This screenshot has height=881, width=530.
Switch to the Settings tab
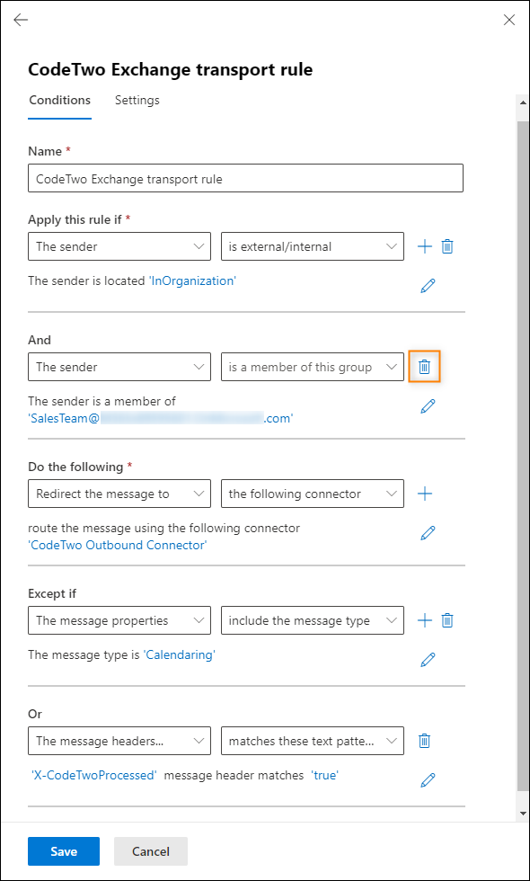point(137,100)
